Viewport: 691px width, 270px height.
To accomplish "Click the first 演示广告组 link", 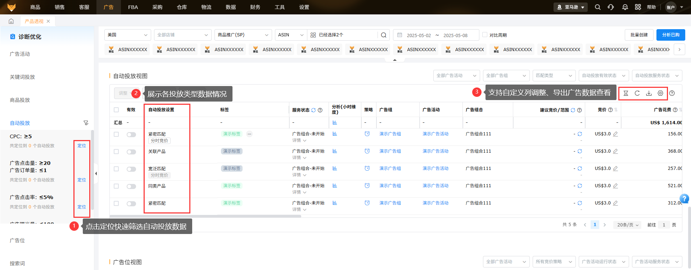I will 390,134.
